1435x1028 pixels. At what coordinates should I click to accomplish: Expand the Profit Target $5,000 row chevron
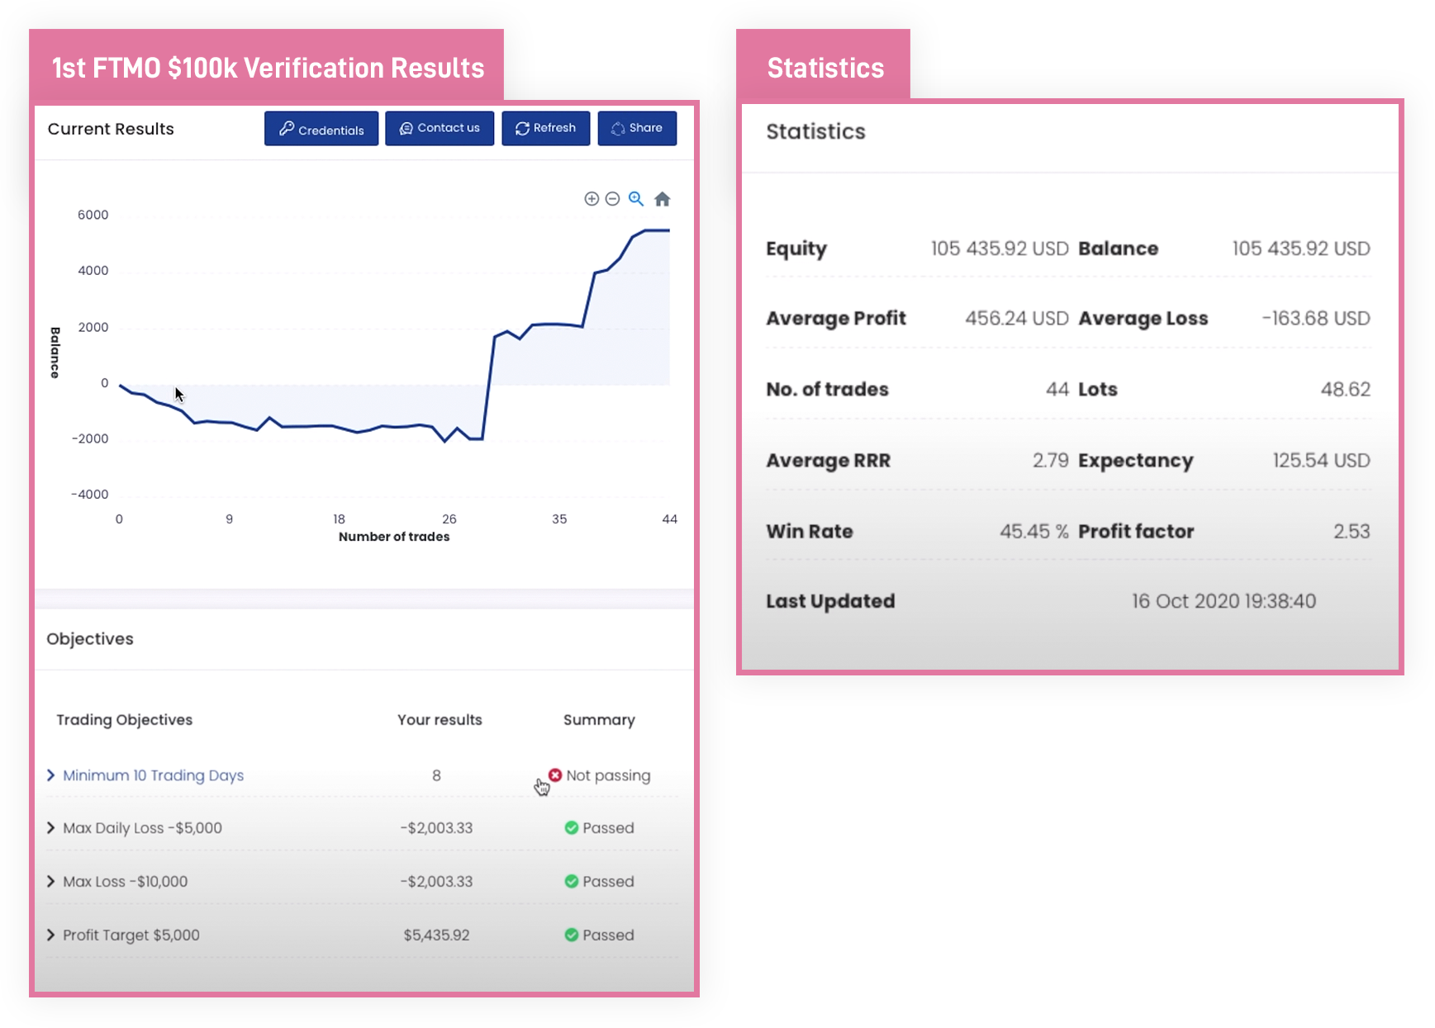tap(51, 935)
